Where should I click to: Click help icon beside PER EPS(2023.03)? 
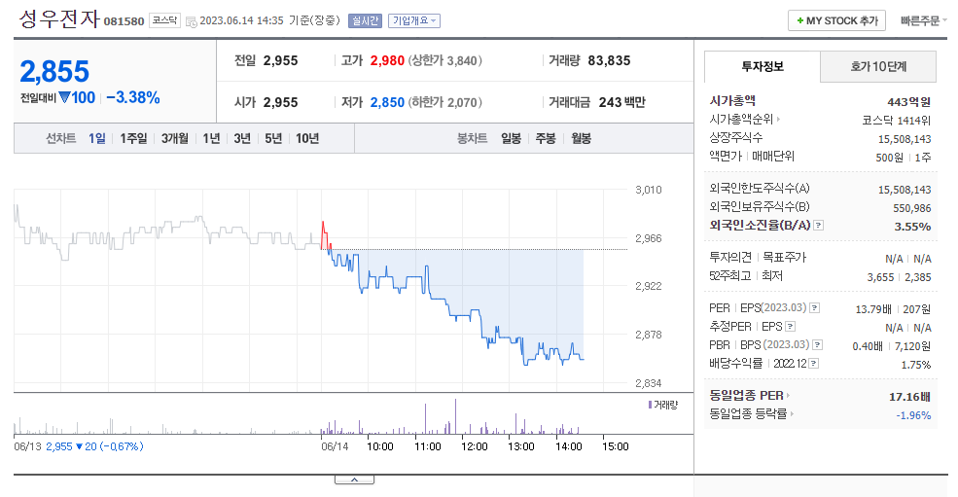[814, 308]
